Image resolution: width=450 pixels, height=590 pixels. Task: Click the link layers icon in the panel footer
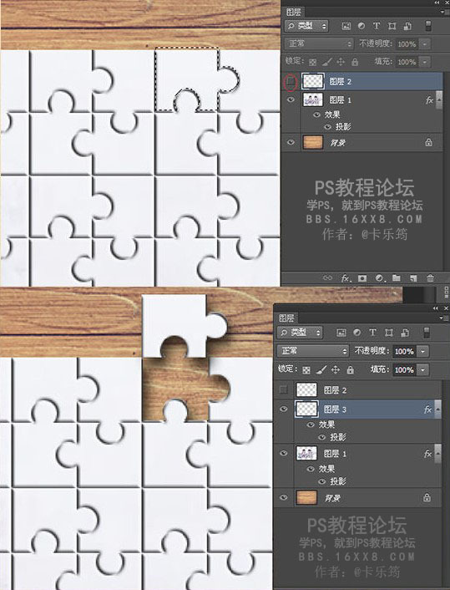point(327,278)
